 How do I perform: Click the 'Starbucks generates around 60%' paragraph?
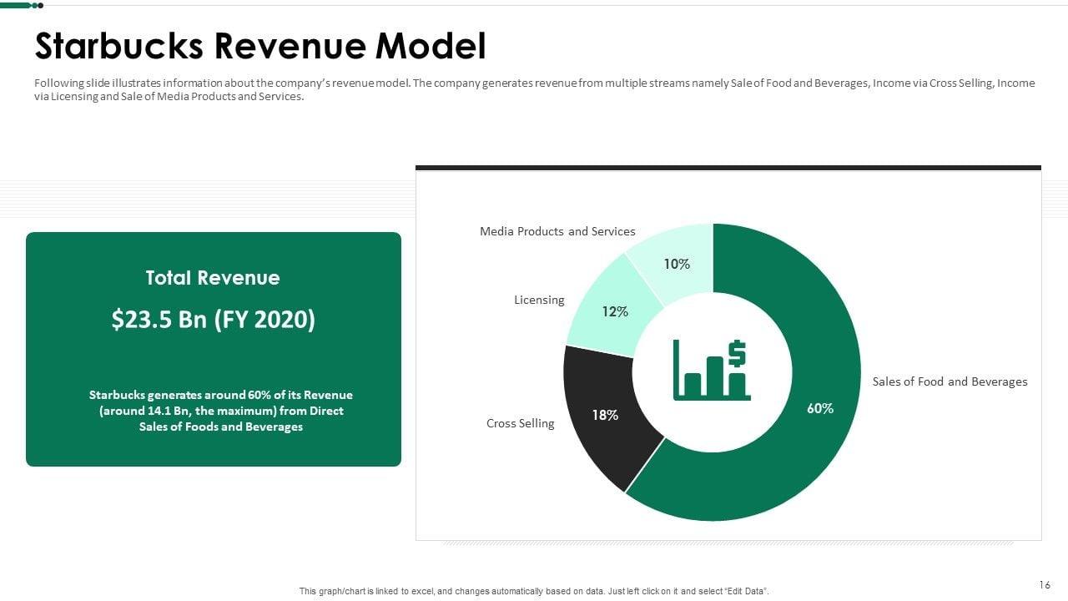(x=220, y=411)
